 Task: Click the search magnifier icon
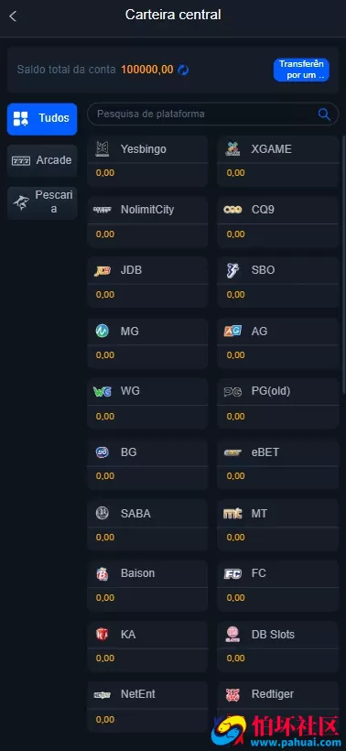click(x=324, y=114)
